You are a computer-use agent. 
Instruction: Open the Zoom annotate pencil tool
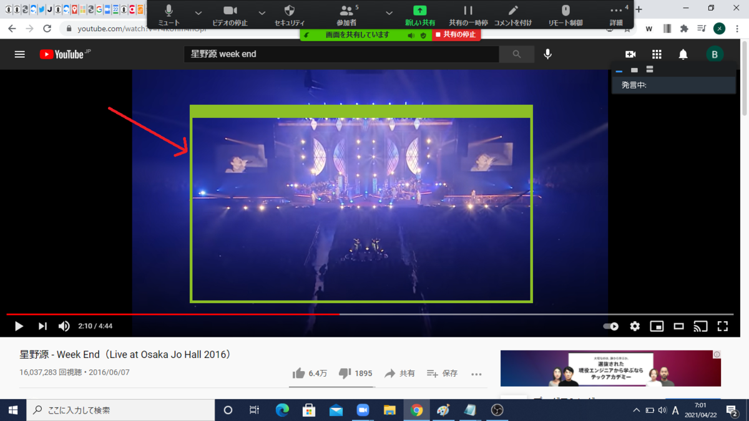[513, 15]
